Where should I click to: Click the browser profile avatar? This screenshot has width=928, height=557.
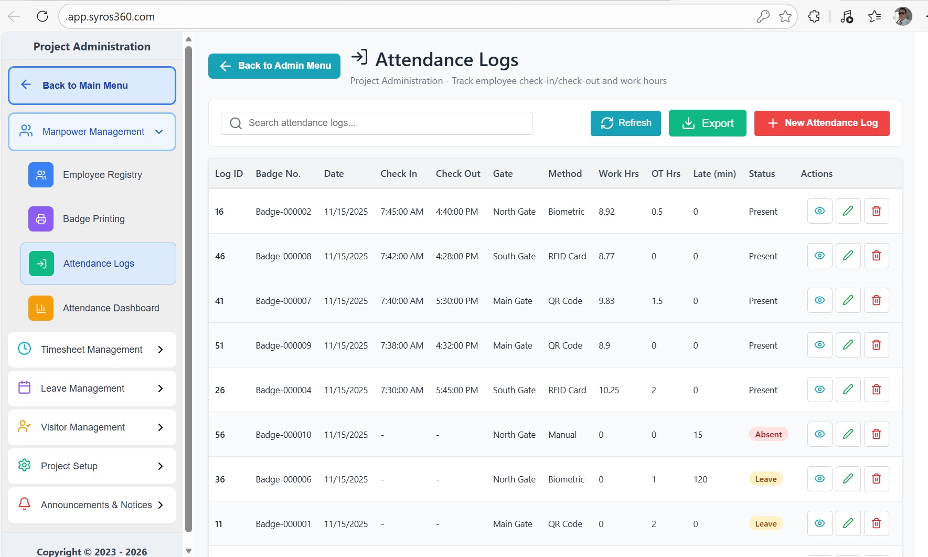pos(902,16)
